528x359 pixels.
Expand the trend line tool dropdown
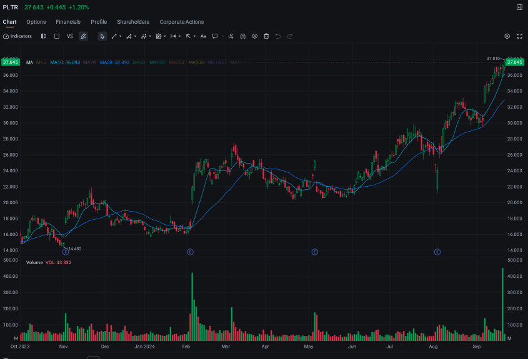121,36
